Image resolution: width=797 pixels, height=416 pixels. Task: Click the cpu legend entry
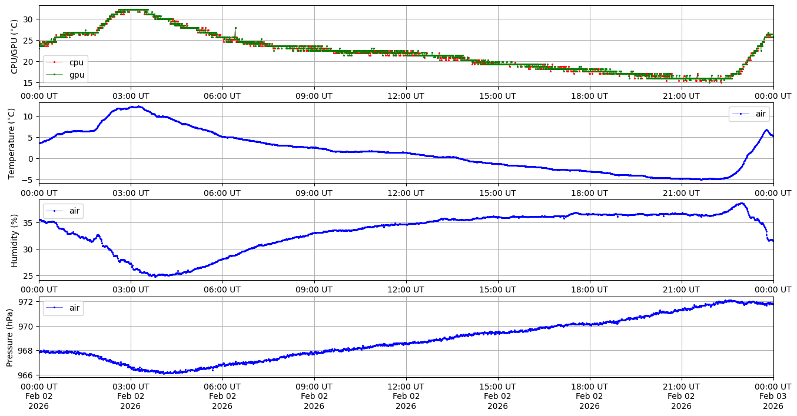[x=76, y=62]
